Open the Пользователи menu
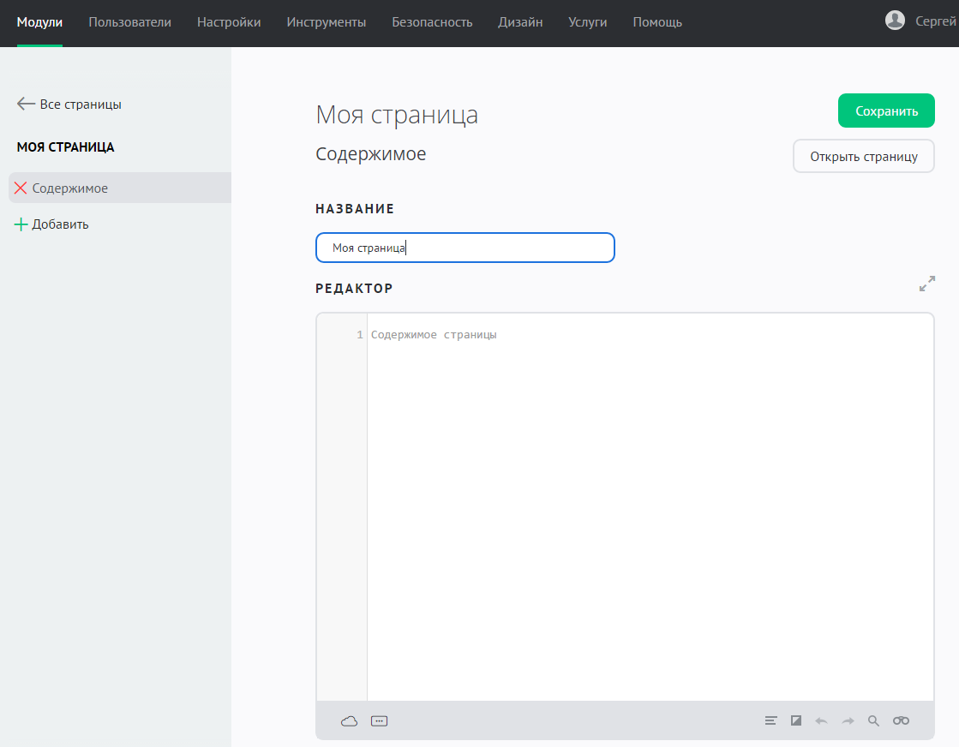 click(129, 22)
